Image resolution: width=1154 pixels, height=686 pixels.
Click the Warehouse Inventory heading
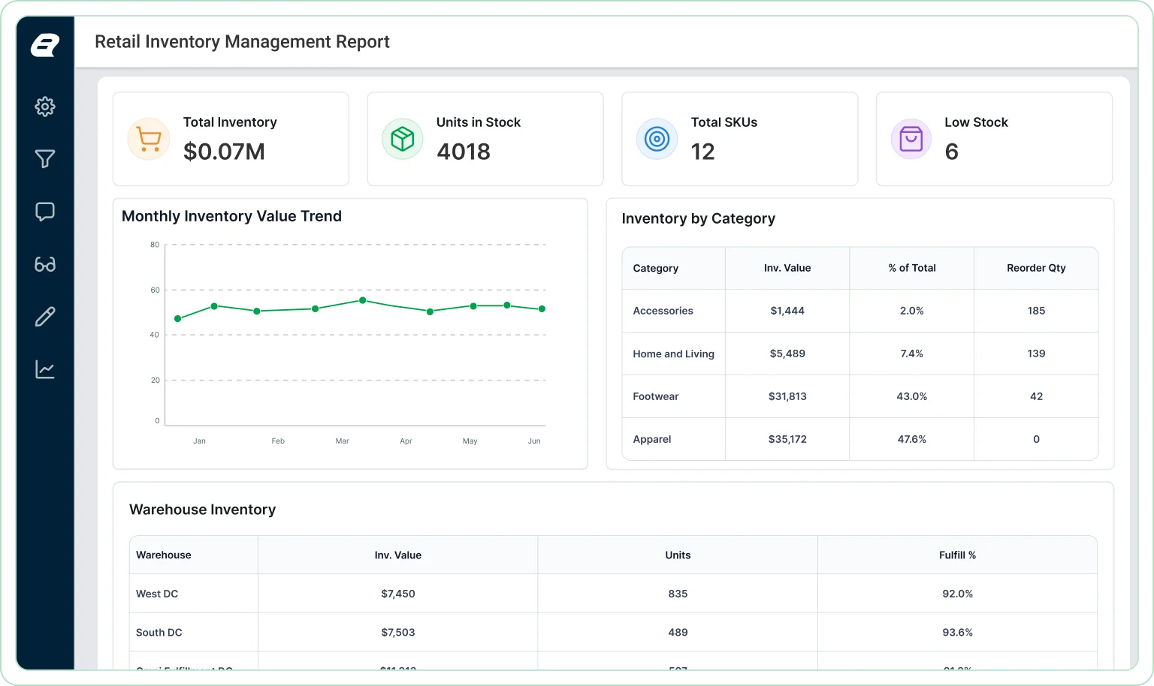coord(202,510)
